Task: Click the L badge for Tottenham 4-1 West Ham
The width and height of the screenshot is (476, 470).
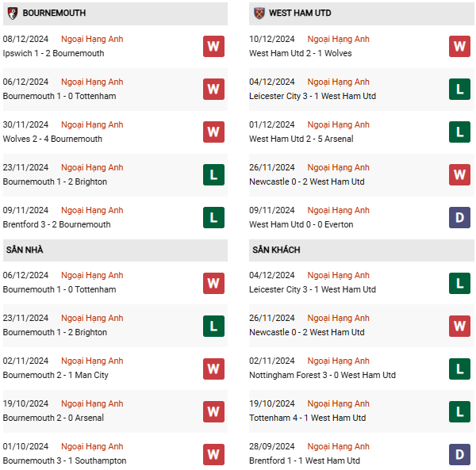Action: pos(459,412)
